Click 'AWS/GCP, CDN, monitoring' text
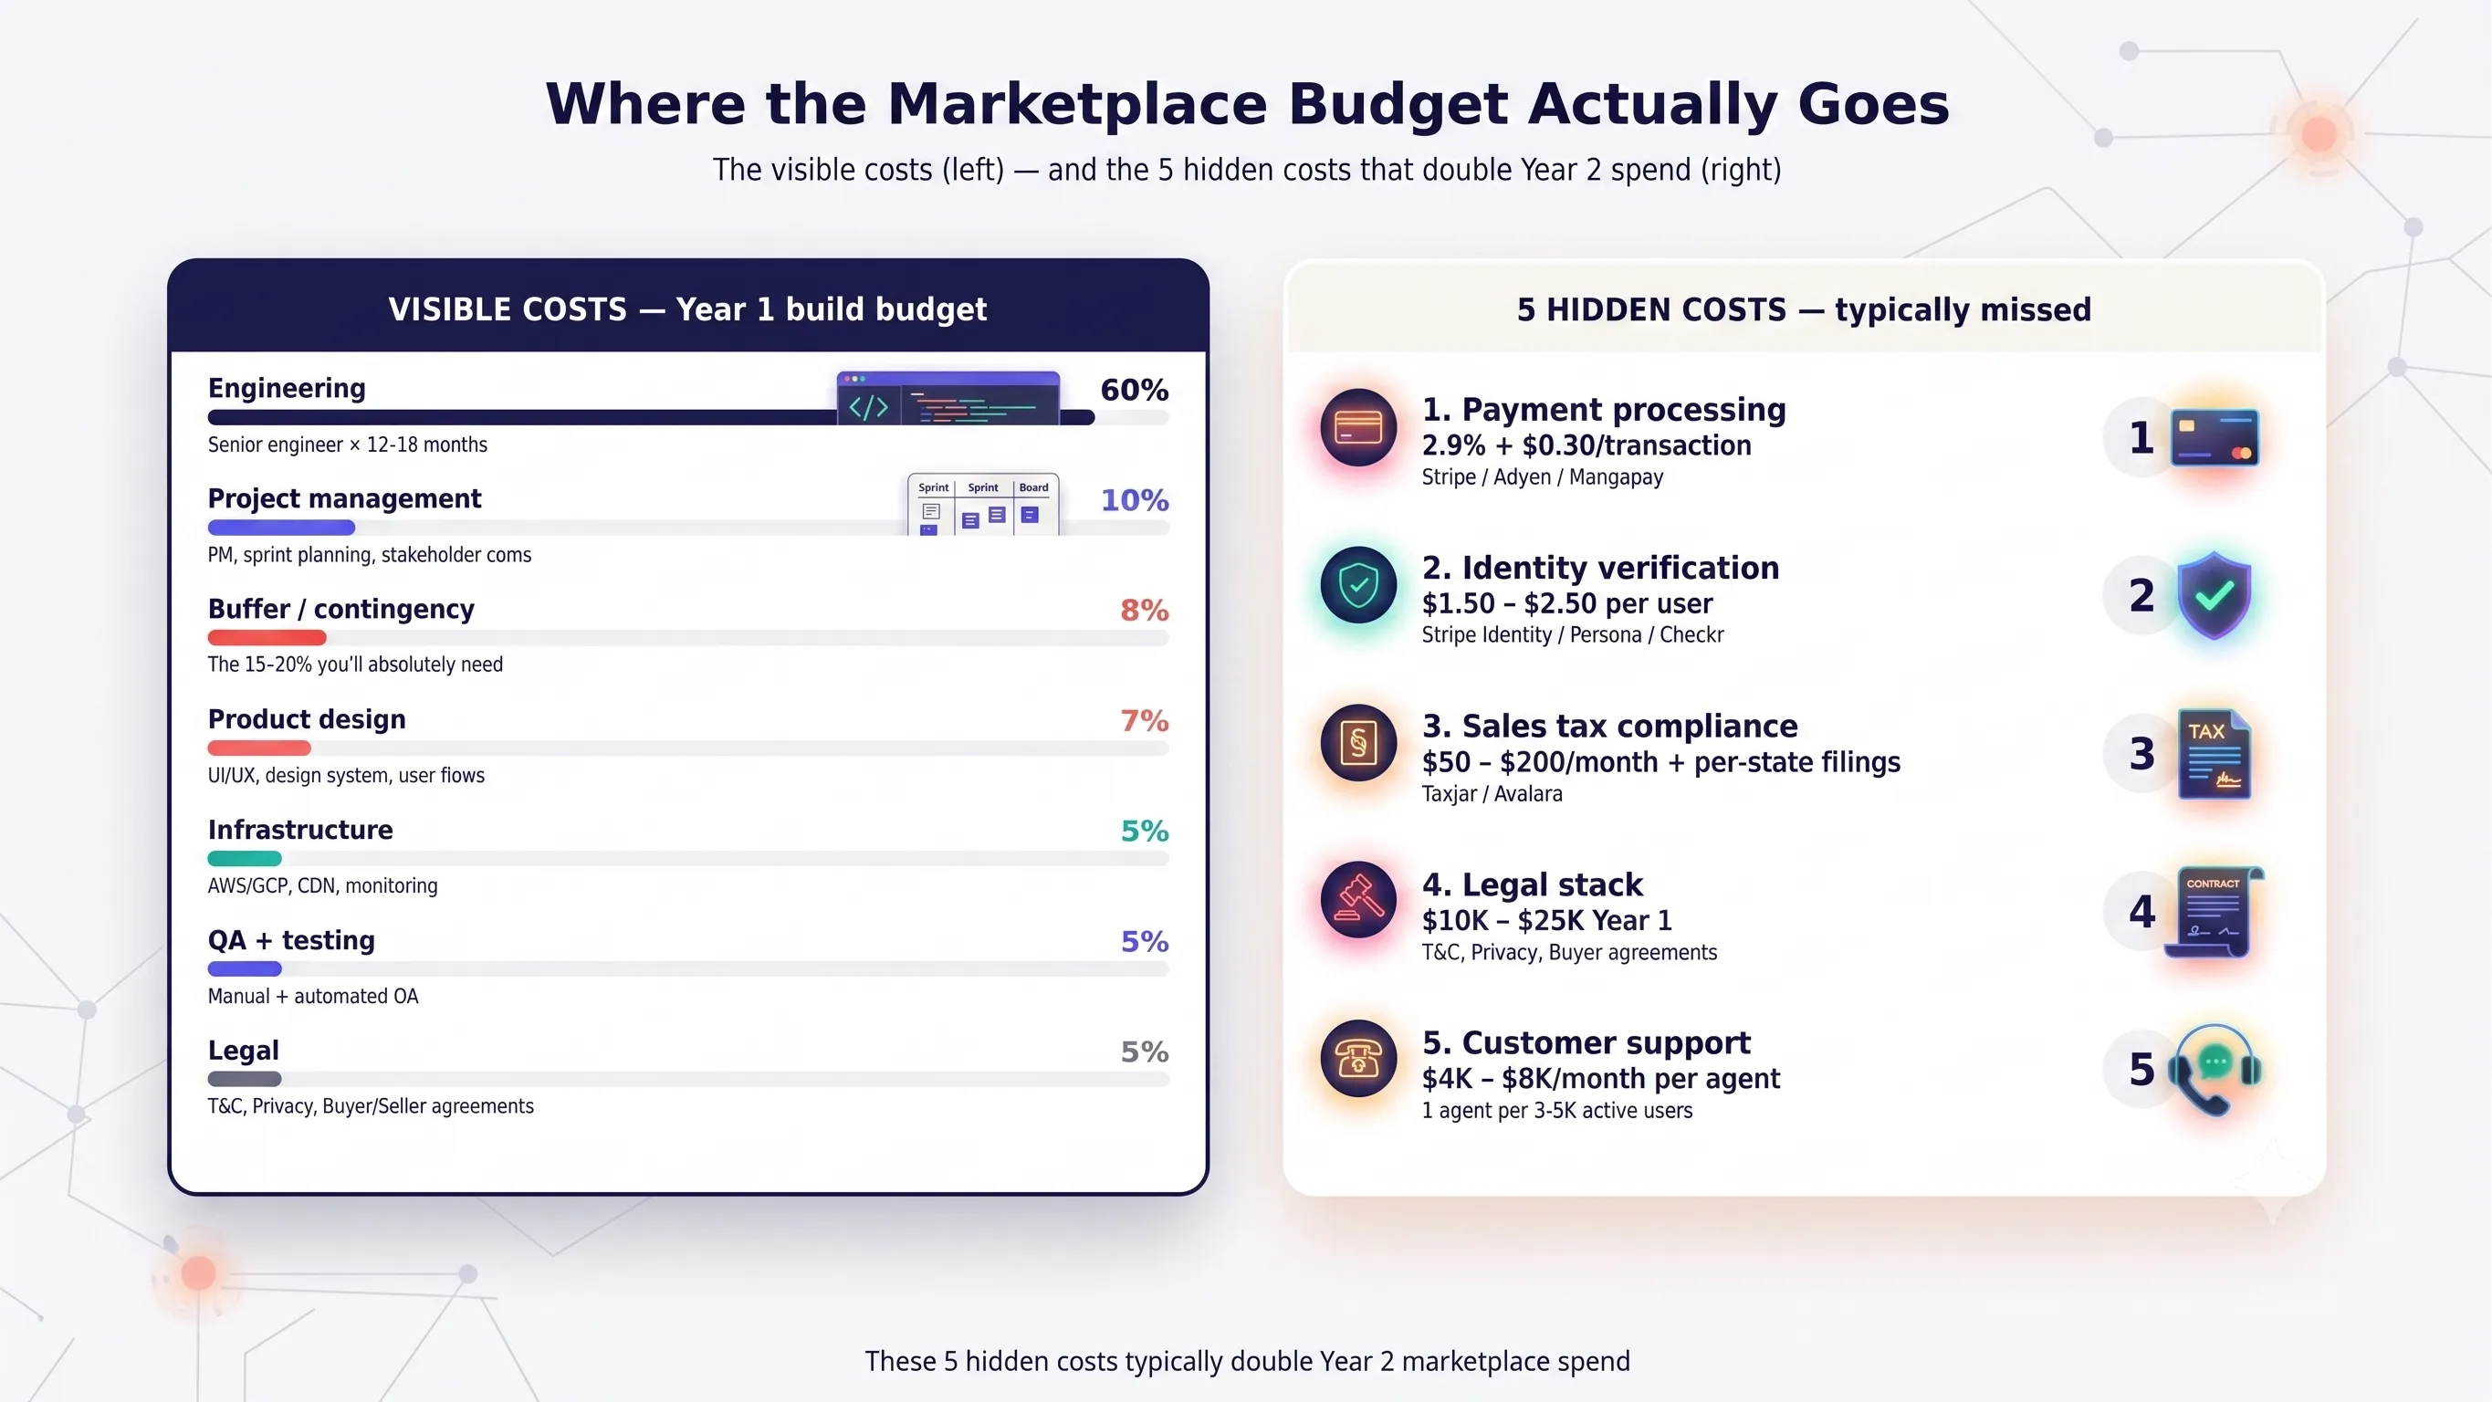The image size is (2492, 1402). [x=322, y=886]
